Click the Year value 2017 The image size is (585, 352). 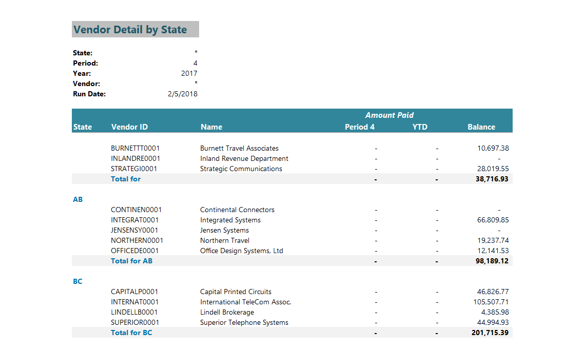click(x=189, y=73)
